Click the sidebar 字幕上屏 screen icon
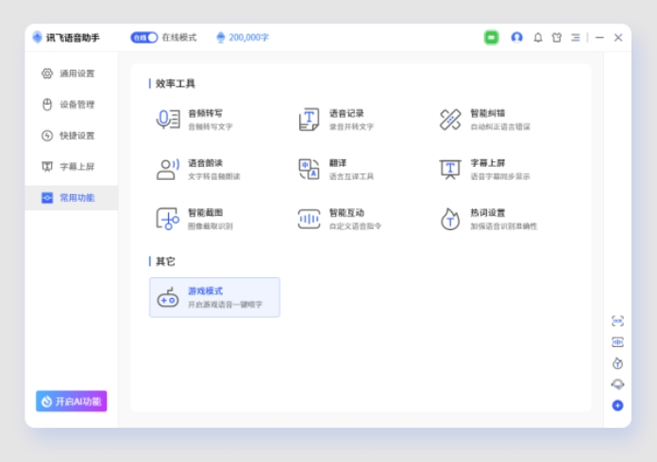Image resolution: width=657 pixels, height=462 pixels. pos(47,167)
